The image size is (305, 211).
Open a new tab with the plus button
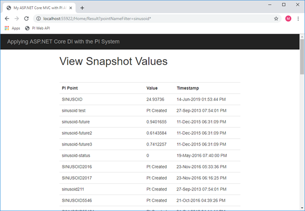pyautogui.click(x=82, y=8)
